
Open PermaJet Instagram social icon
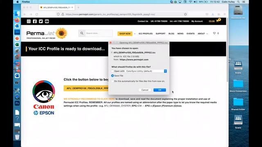coord(29,21)
